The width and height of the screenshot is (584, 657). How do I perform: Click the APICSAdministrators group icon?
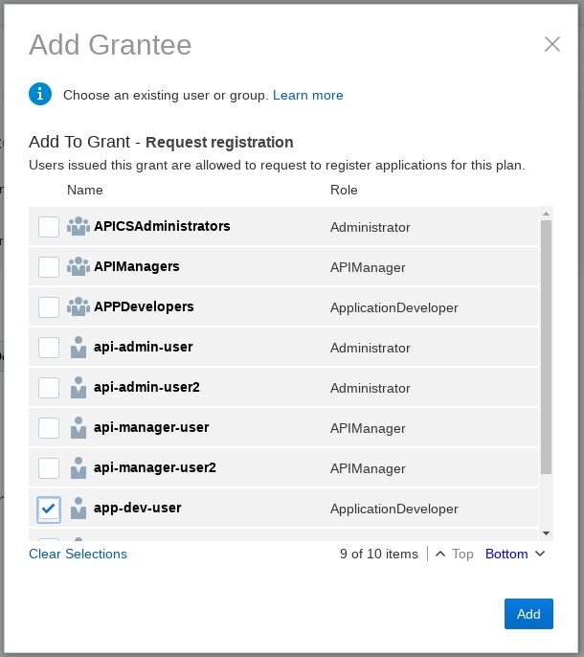pyautogui.click(x=79, y=227)
